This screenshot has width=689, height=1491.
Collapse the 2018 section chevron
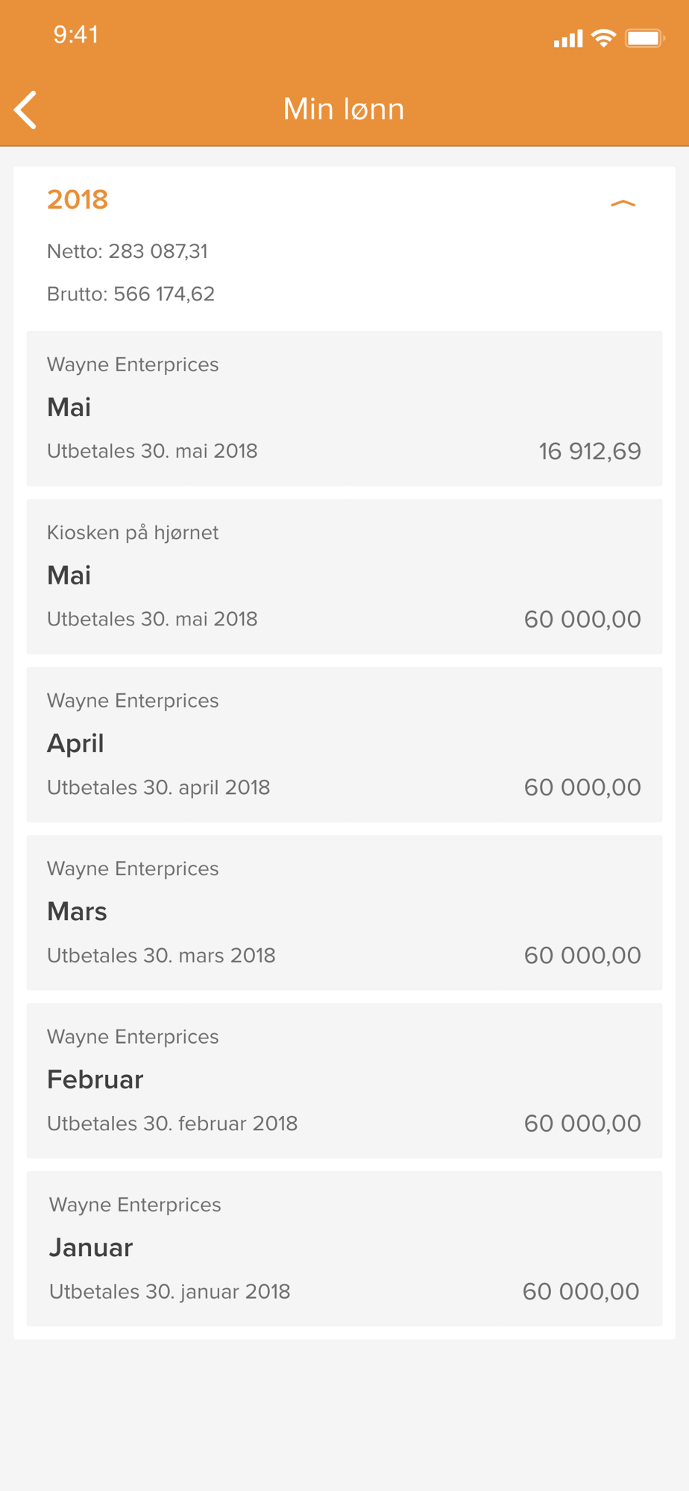[623, 203]
